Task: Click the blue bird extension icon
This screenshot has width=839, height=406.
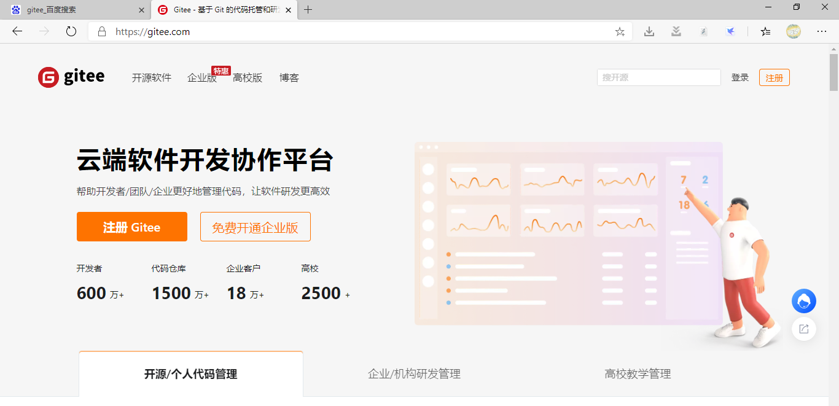Action: [x=730, y=31]
